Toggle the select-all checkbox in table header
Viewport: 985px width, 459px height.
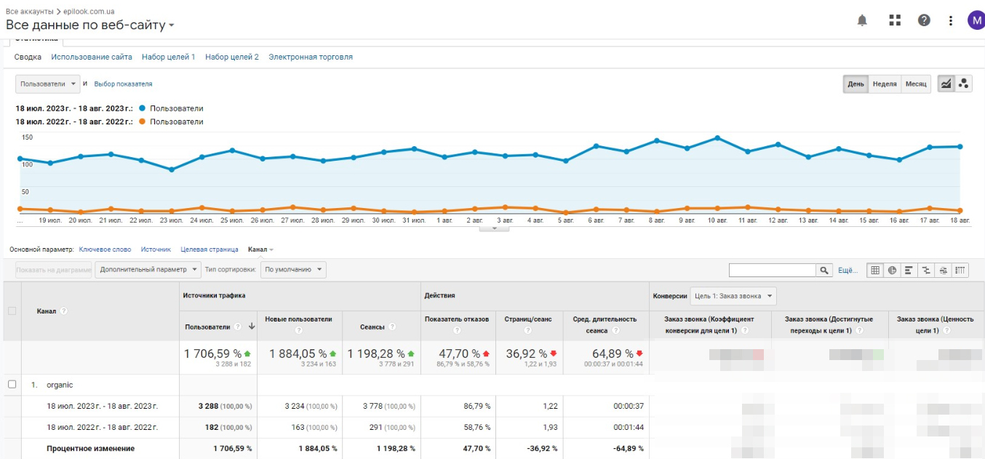tap(12, 311)
